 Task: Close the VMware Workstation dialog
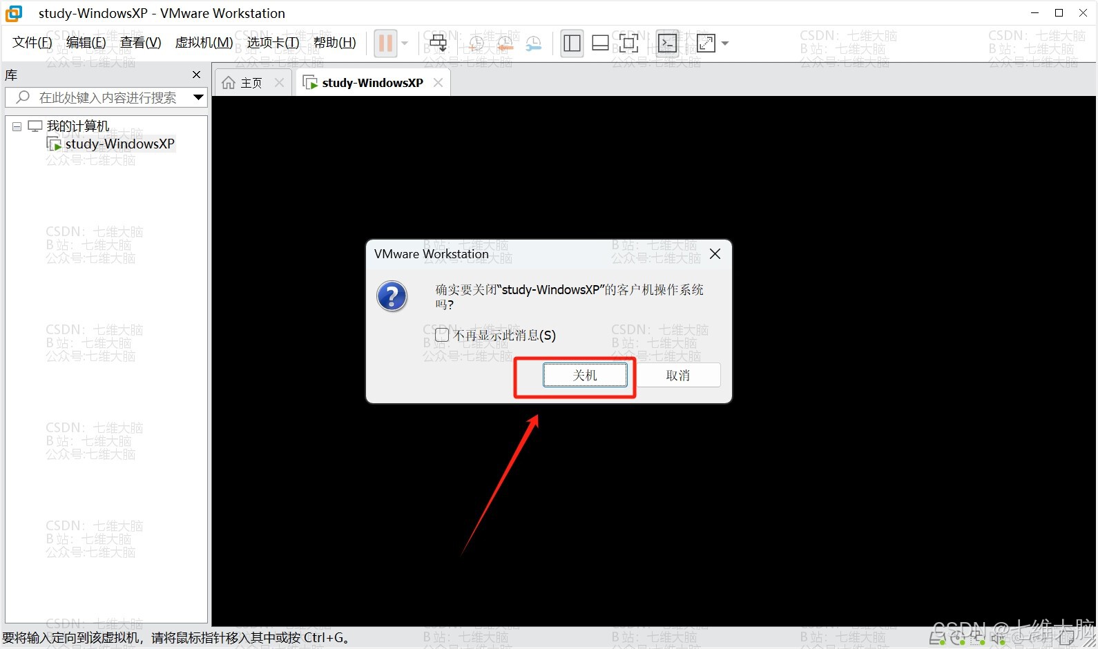pyautogui.click(x=715, y=254)
